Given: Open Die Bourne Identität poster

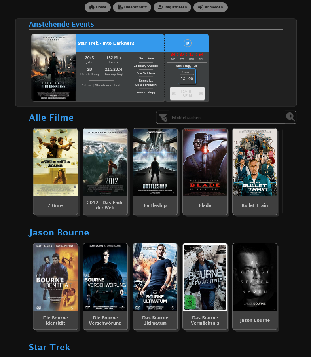Looking at the screenshot, I should tap(55, 277).
